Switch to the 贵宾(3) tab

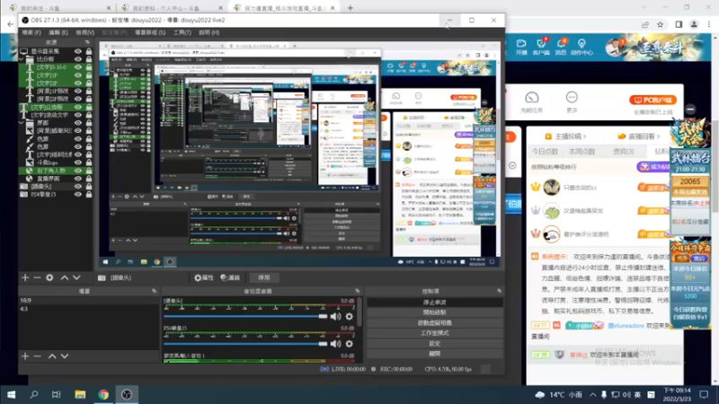[x=624, y=151]
